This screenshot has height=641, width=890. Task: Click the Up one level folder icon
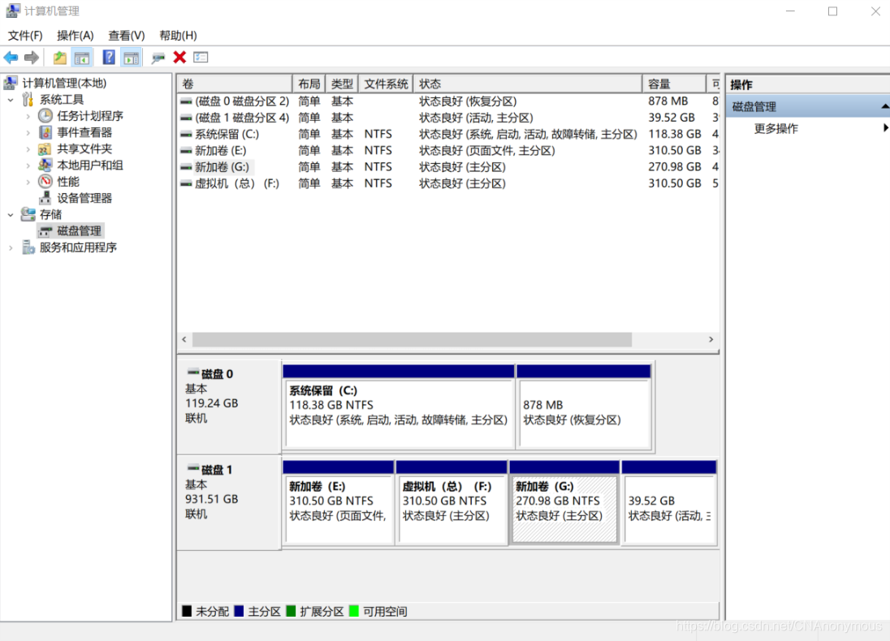59,58
